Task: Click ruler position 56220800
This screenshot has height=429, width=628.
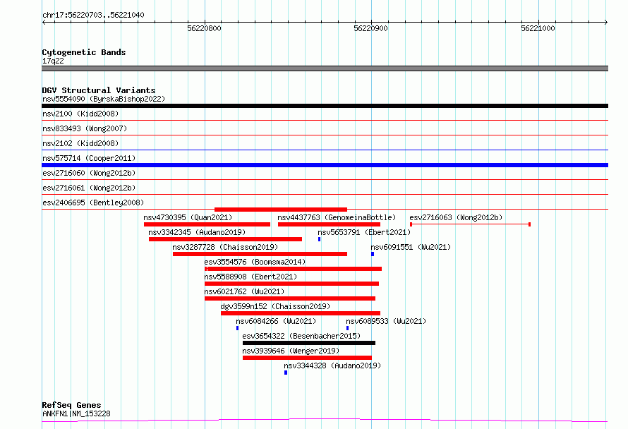Action: [x=204, y=28]
